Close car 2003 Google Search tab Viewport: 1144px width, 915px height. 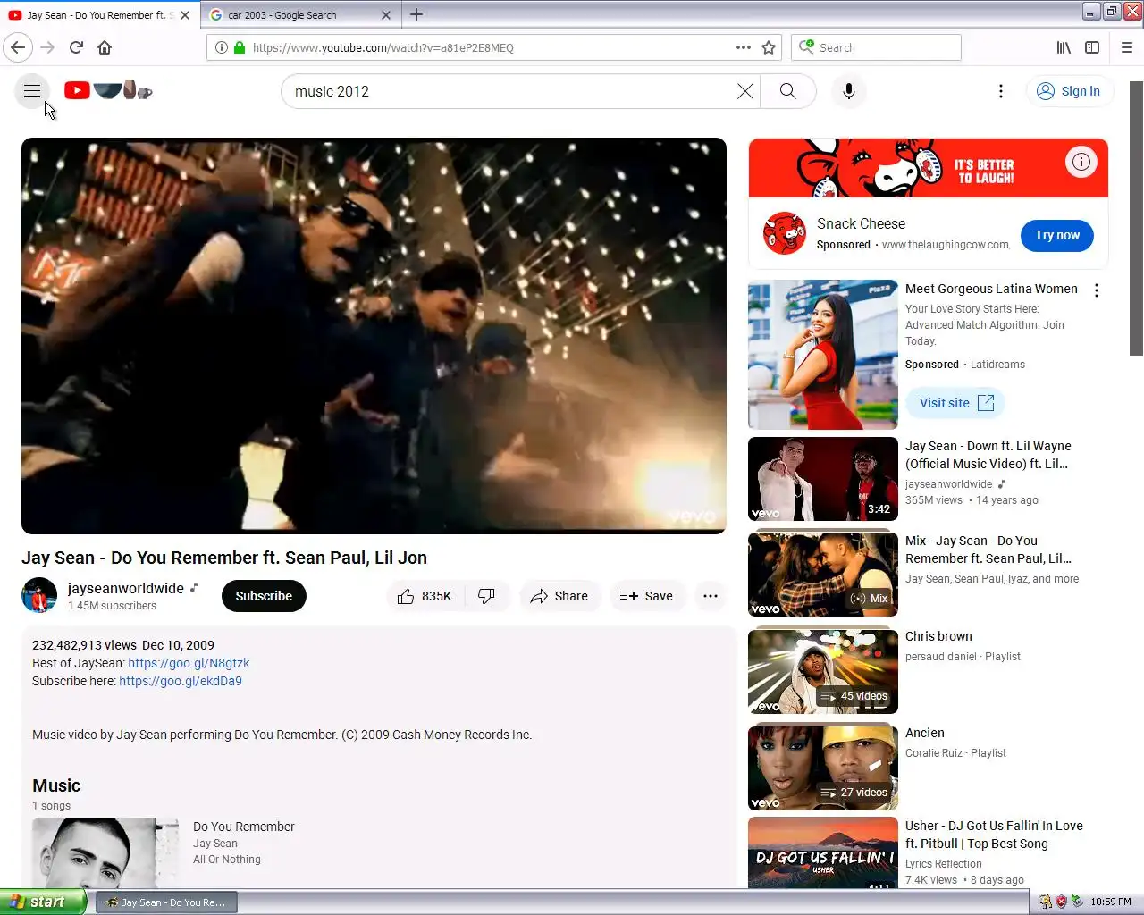coord(386,15)
